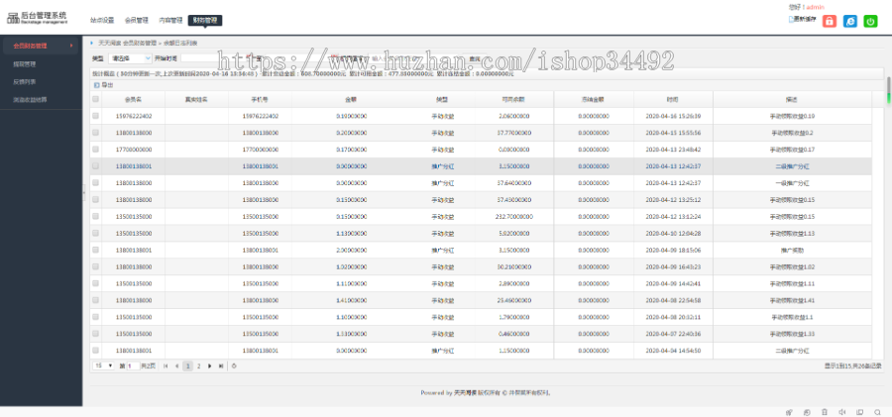
Task: Click the page number input field
Action: pyautogui.click(x=133, y=365)
